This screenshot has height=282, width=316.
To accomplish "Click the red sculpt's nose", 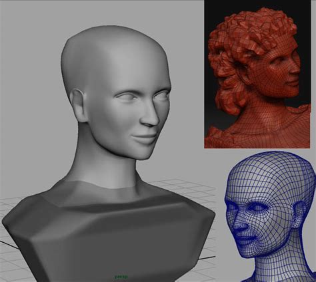I will (295, 71).
